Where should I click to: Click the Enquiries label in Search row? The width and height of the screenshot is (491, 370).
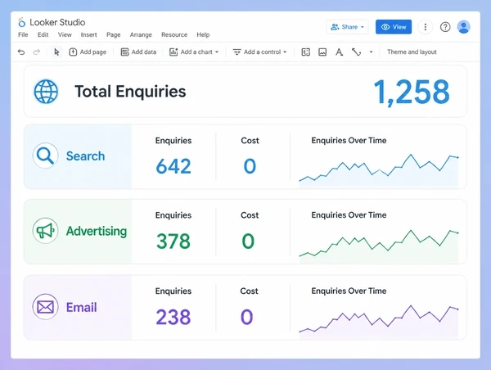173,141
